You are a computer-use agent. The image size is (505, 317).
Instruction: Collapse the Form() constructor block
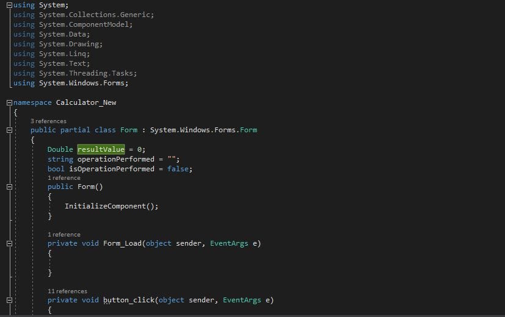click(9, 187)
